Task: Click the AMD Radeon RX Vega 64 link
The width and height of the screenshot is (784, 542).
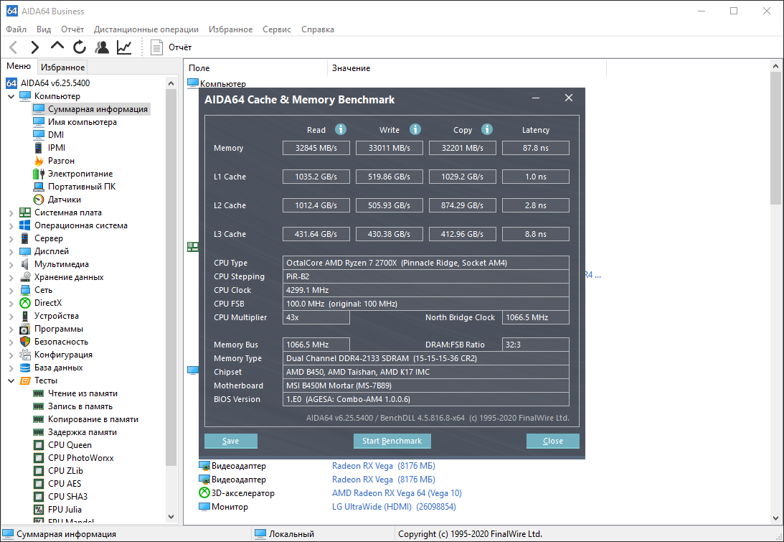Action: (x=397, y=493)
